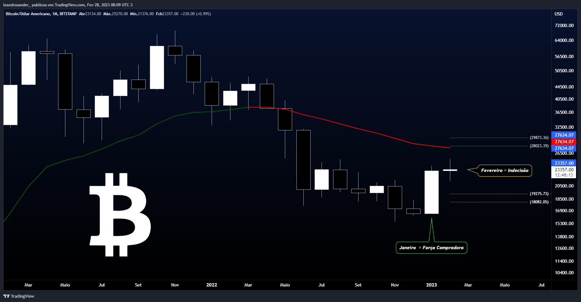Click the 'Mín.21376.00' low value in header
Image resolution: width=581 pixels, height=302 pixels.
click(x=142, y=14)
